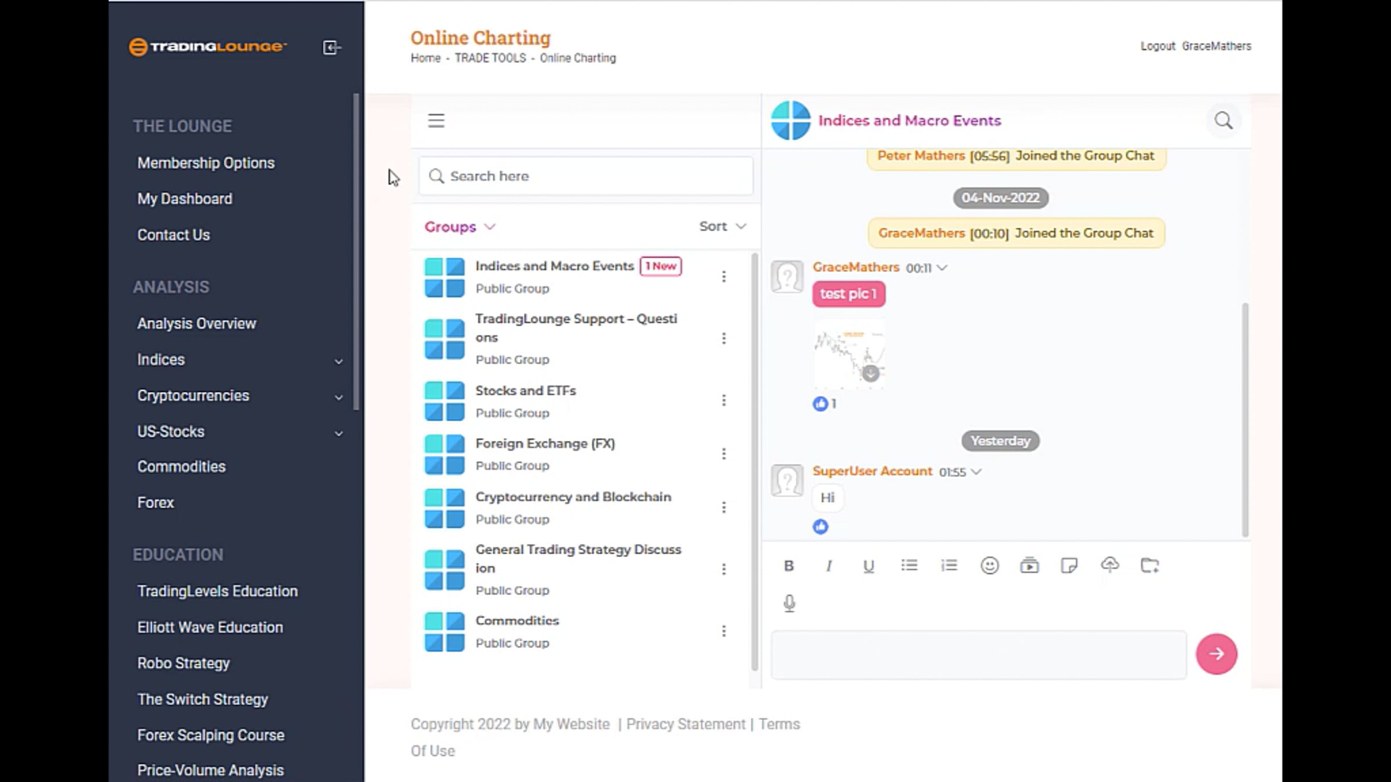Insert a bulleted list in message

909,565
